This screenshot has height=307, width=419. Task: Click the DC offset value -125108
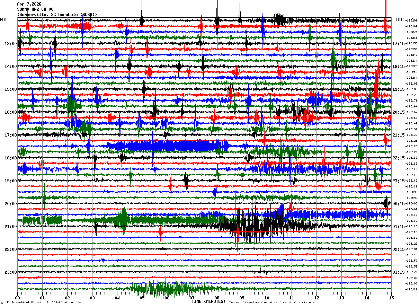pyautogui.click(x=411, y=226)
